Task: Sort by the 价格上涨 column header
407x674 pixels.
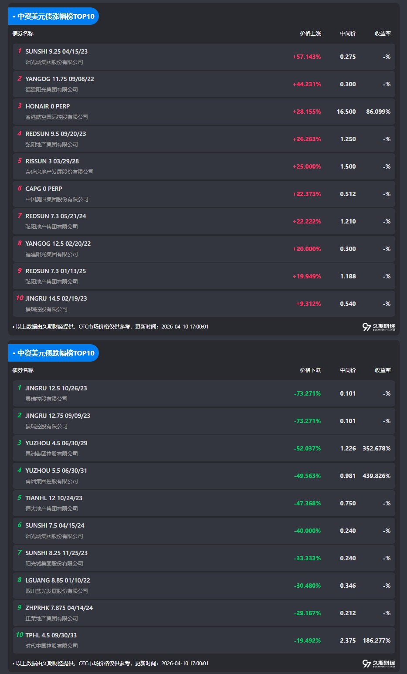Action: (310, 34)
